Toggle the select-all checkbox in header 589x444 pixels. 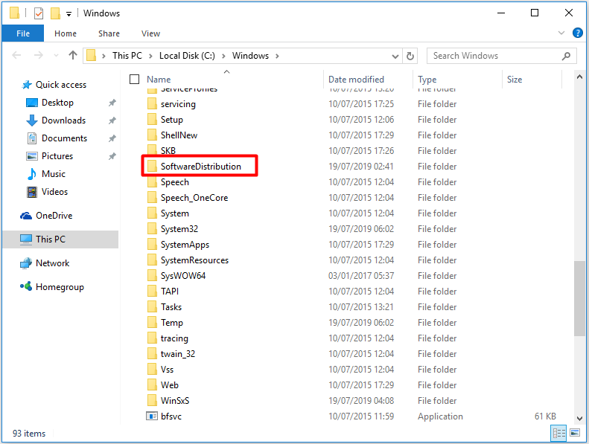(134, 79)
